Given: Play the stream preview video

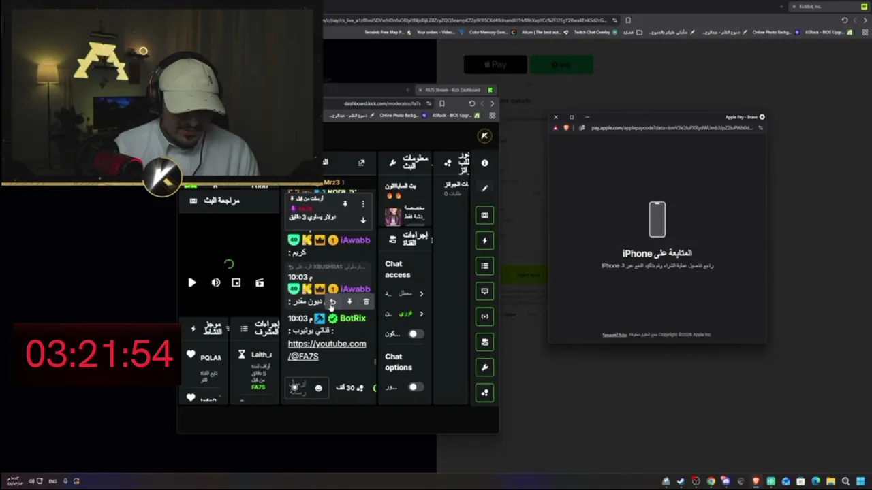Looking at the screenshot, I should pyautogui.click(x=192, y=282).
